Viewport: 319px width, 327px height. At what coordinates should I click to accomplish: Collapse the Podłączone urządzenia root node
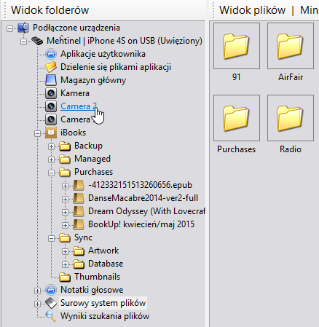point(9,28)
